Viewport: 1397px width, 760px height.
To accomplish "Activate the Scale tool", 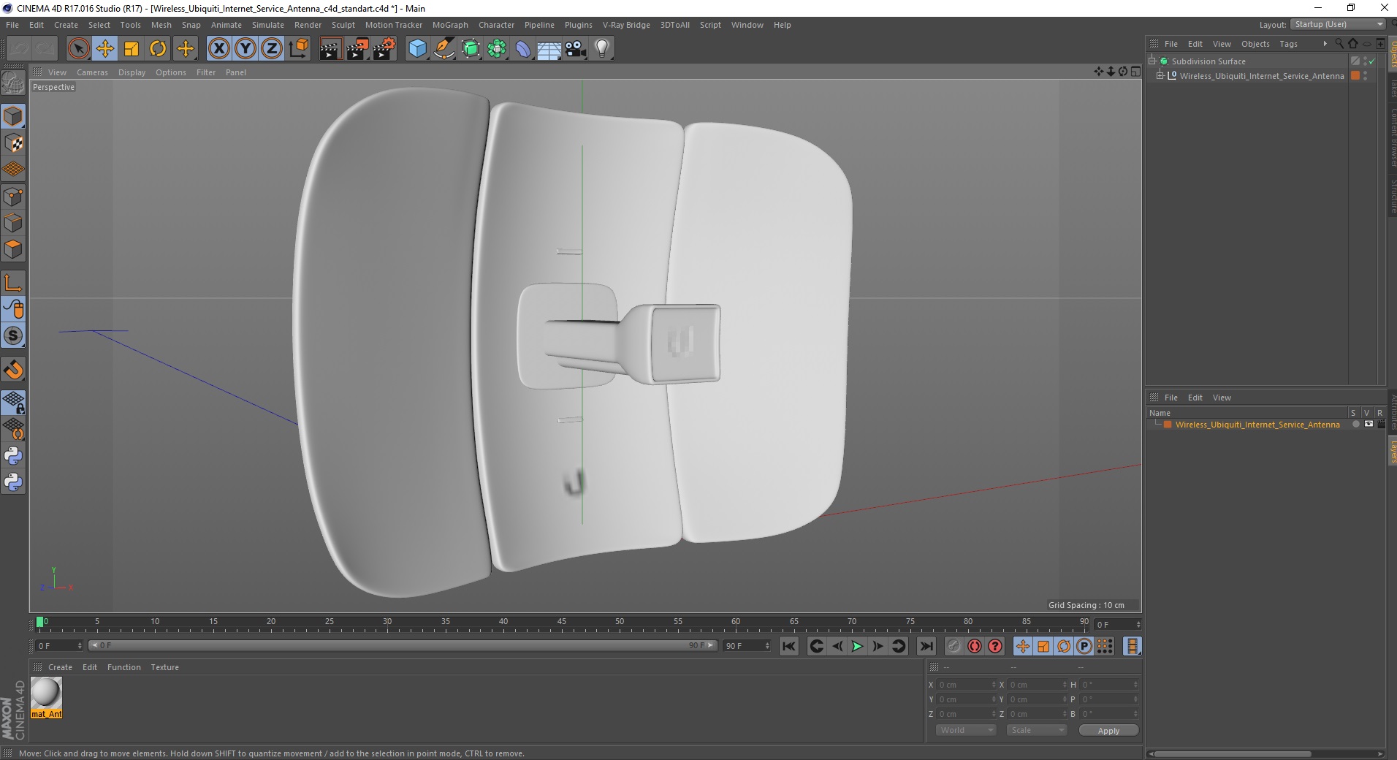I will pyautogui.click(x=132, y=49).
